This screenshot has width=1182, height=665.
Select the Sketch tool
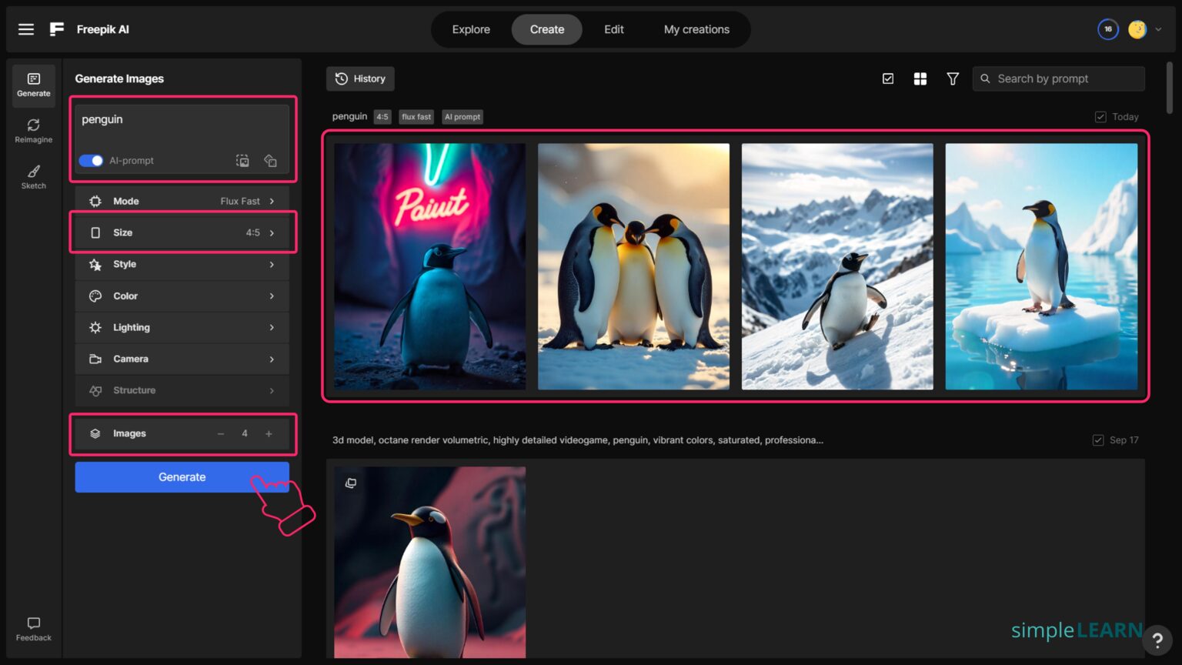pos(33,177)
